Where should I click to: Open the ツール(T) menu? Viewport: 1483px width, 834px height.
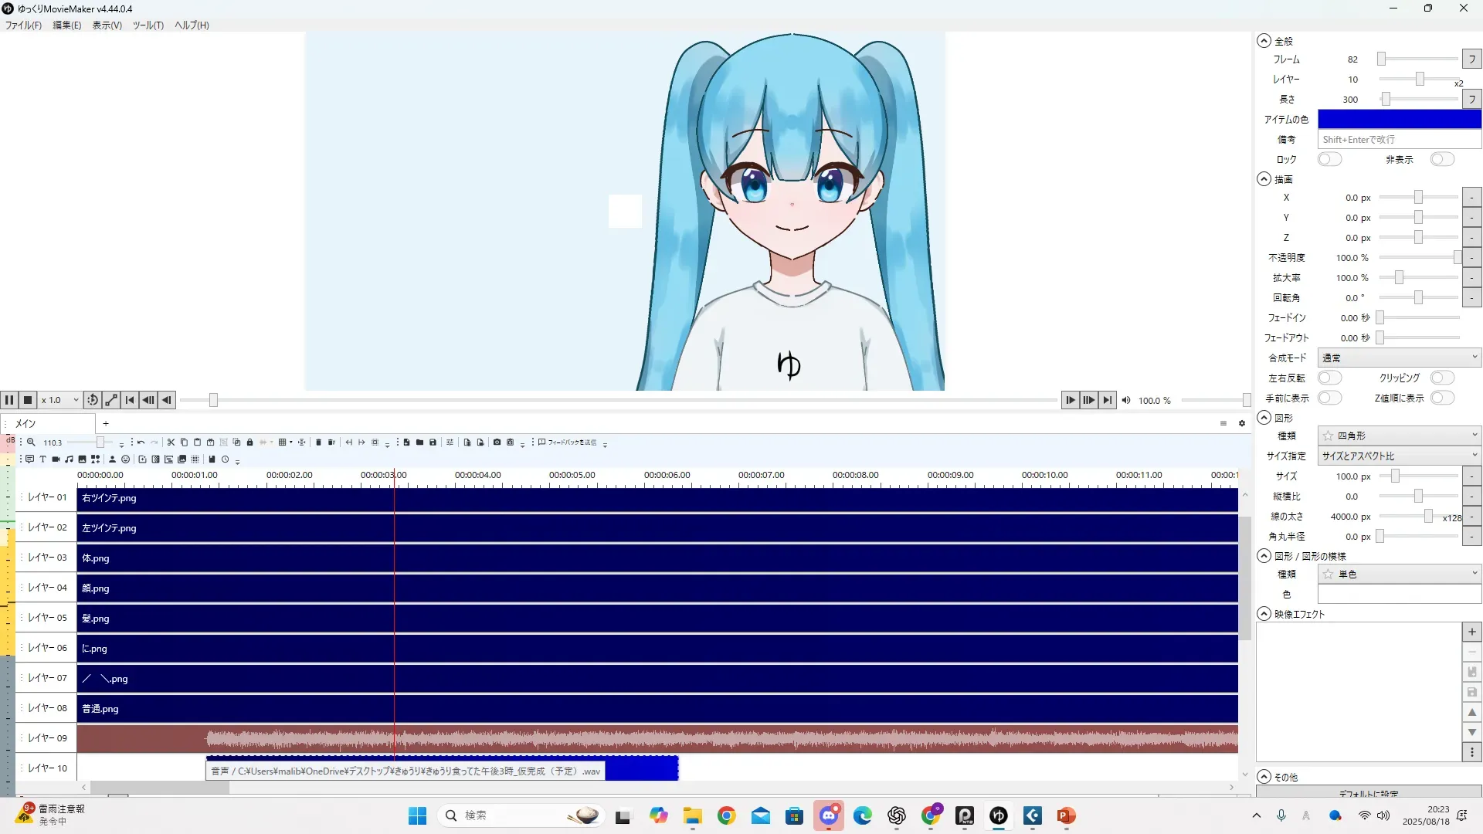click(x=148, y=25)
